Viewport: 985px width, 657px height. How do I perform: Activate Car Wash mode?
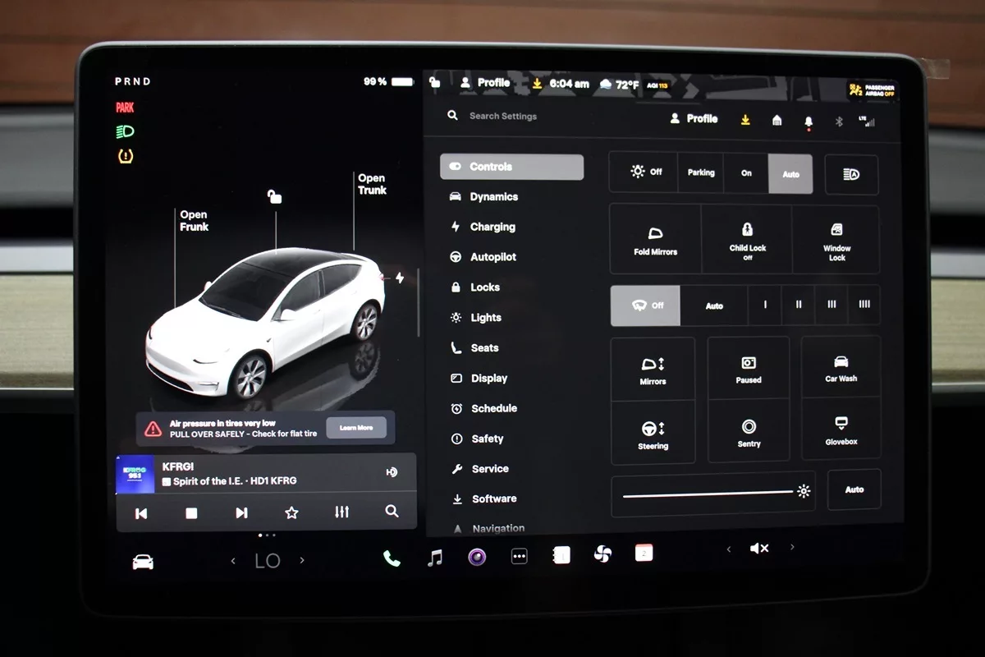tap(841, 368)
